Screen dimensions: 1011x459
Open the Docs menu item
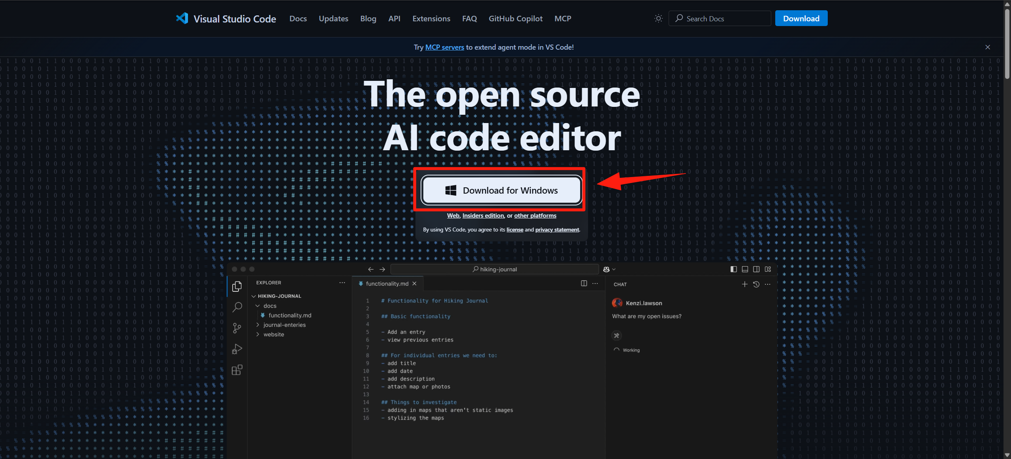coord(298,18)
